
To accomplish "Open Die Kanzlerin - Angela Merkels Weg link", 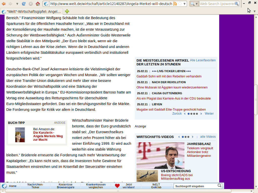I will point(48,136).
